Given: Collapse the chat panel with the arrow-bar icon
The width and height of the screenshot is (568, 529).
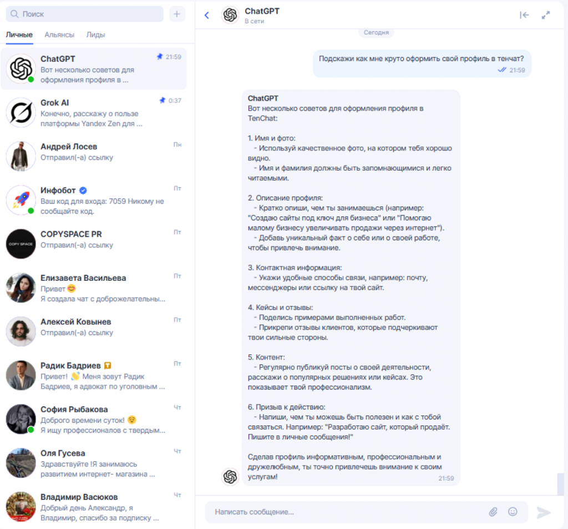Looking at the screenshot, I should [524, 15].
